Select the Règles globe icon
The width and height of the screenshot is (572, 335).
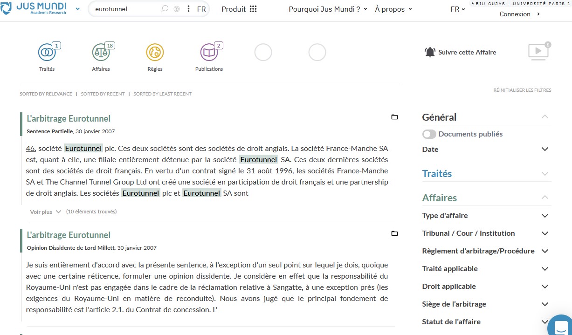pos(155,52)
